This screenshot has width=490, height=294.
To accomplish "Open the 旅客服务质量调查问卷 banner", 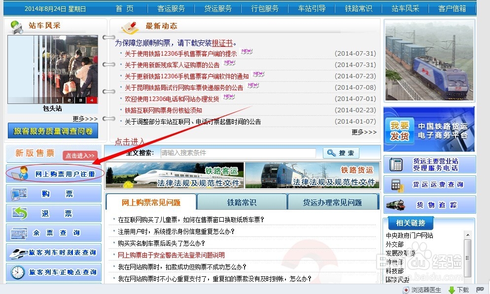I will 53,131.
